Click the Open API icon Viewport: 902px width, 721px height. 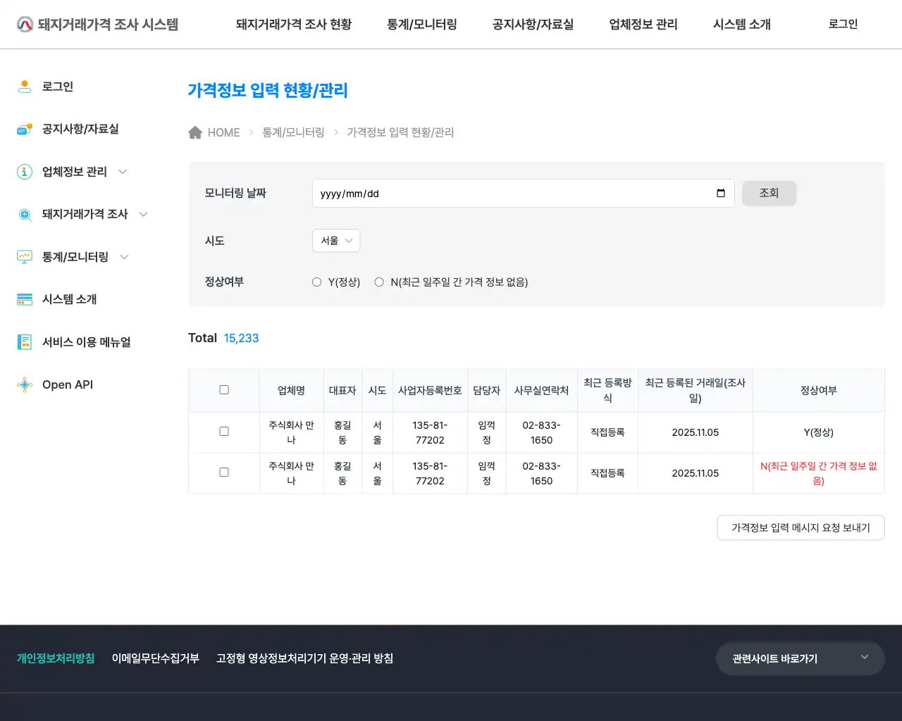click(25, 384)
